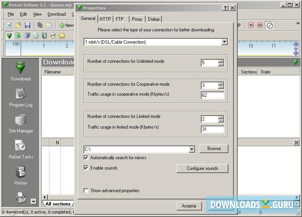Click the search folder icon at sidebar bottom
The height and width of the screenshot is (217, 302).
[21, 197]
